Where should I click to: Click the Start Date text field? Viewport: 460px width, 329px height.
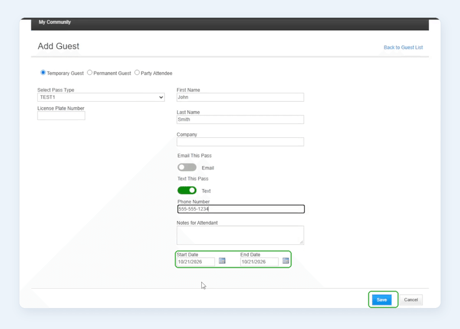(196, 262)
